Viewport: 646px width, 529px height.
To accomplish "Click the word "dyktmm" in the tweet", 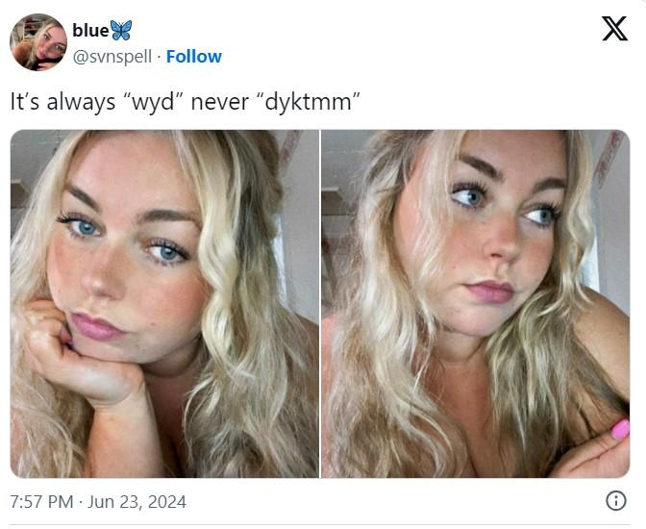I will [x=309, y=101].
